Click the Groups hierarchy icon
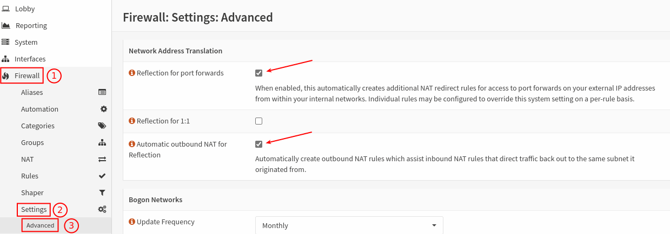The width and height of the screenshot is (670, 234). tap(102, 142)
